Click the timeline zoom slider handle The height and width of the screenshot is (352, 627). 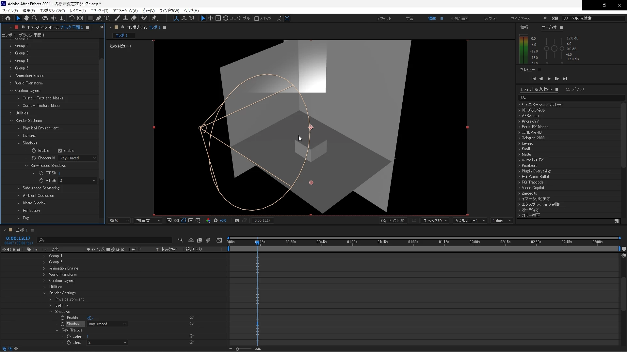coord(237,349)
